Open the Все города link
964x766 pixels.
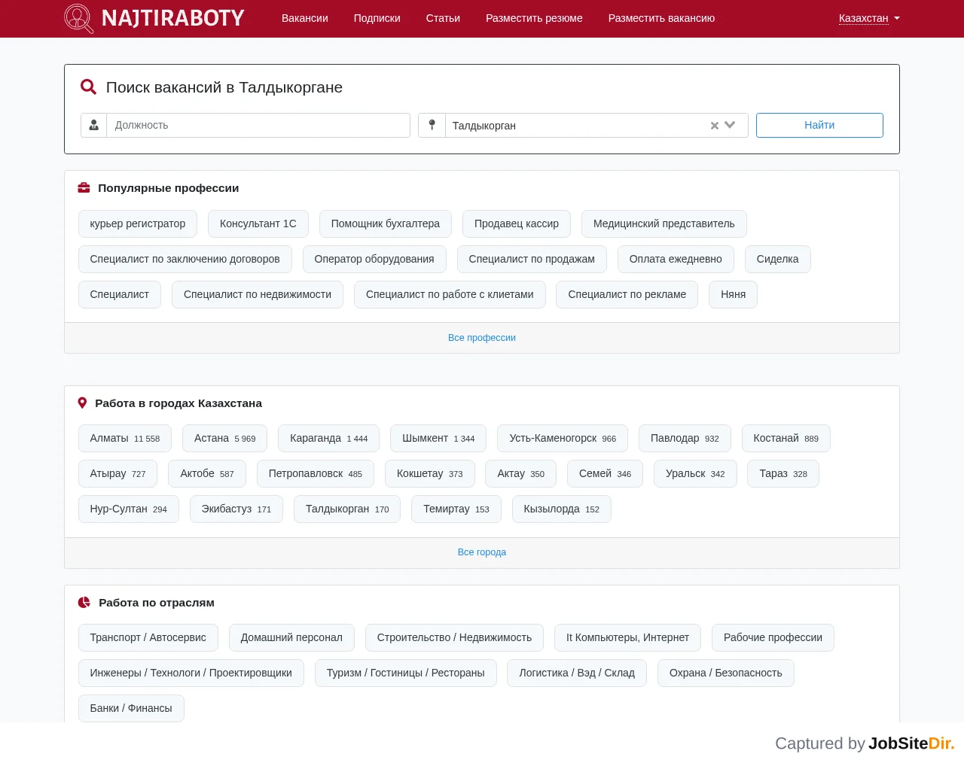click(482, 552)
